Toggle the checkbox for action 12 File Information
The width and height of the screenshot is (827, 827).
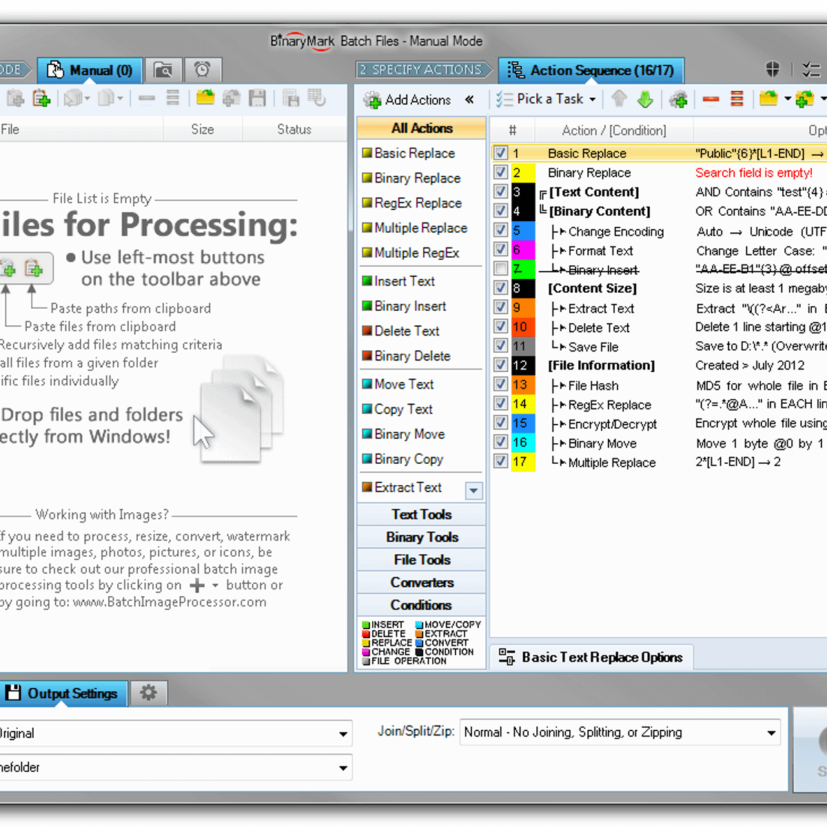tap(501, 365)
